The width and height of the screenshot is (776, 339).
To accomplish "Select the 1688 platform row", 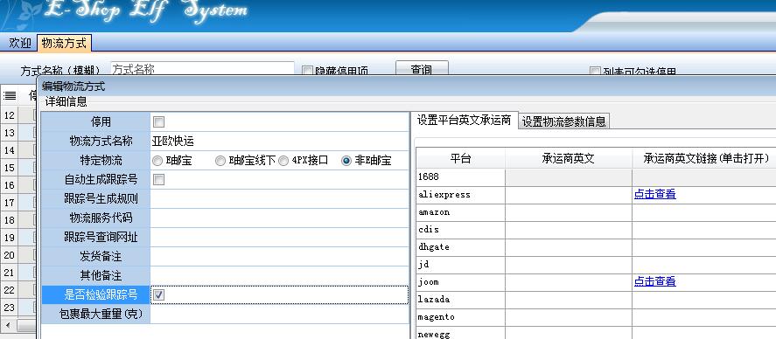I will 460,176.
